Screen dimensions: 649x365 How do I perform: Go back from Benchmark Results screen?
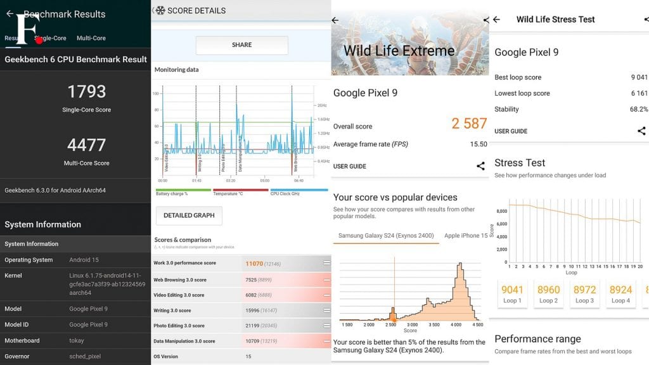tap(10, 14)
